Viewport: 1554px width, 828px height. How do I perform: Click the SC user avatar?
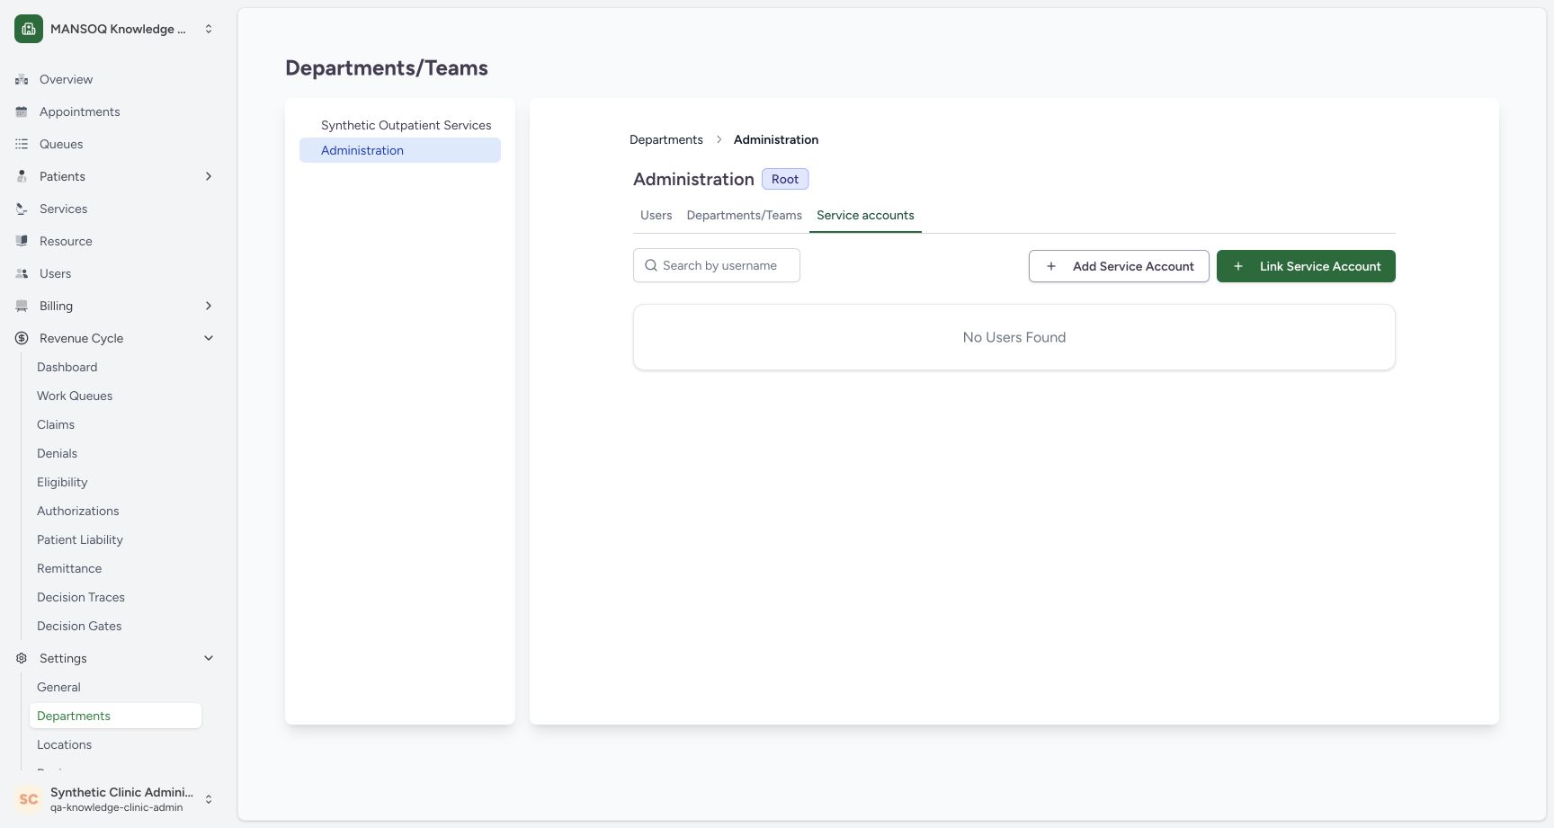(29, 799)
